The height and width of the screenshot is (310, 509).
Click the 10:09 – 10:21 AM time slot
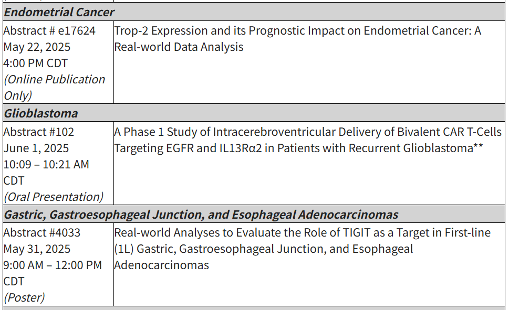point(46,172)
